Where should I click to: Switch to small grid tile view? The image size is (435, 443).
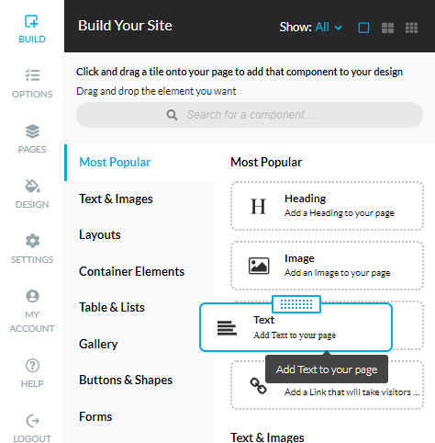coord(411,28)
